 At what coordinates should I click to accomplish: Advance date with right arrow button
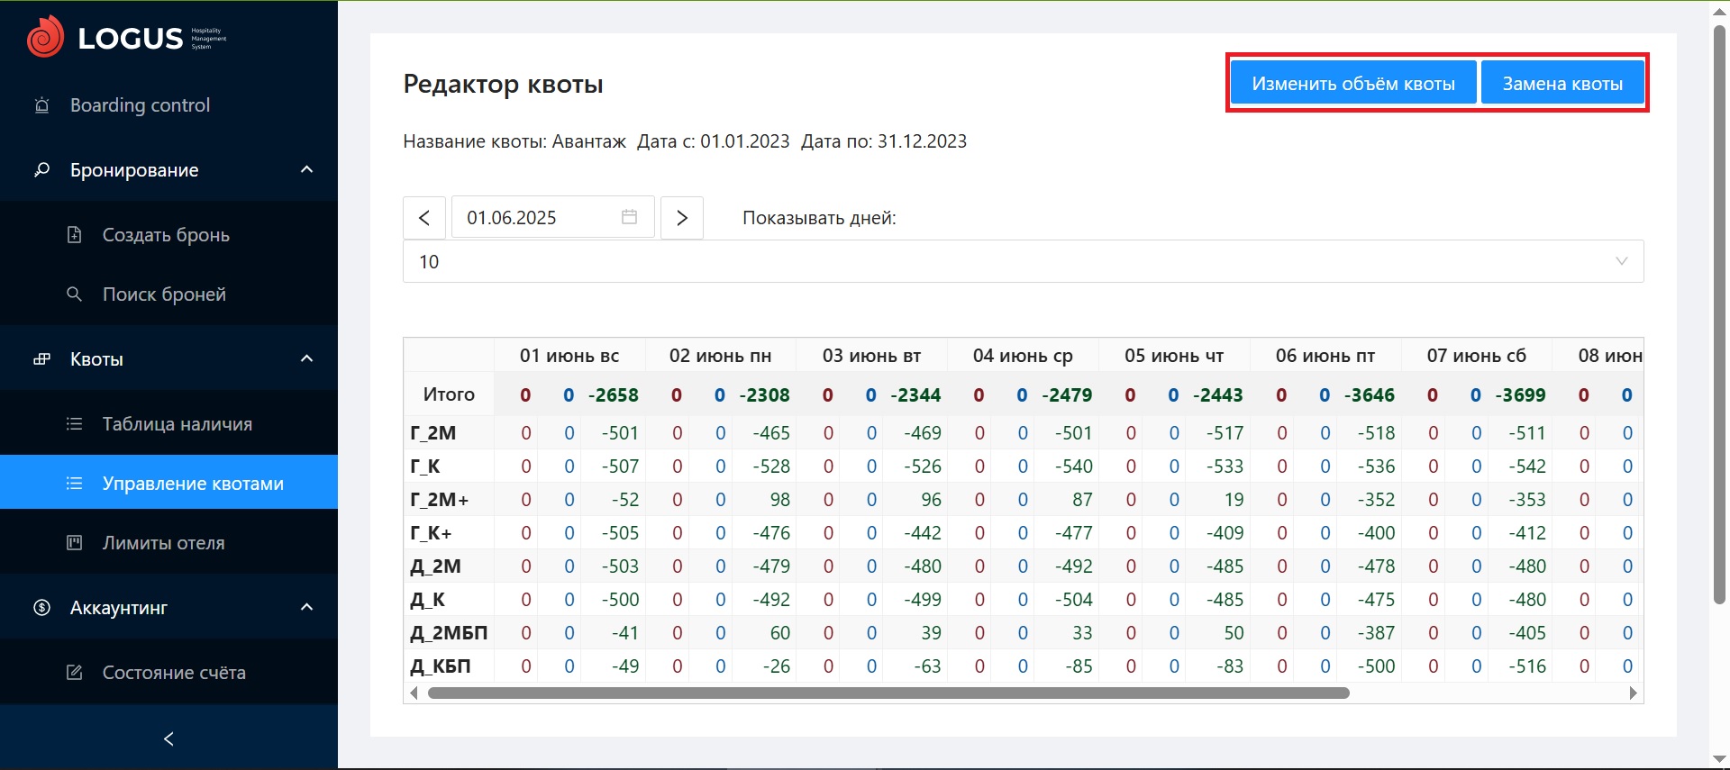pos(681,218)
